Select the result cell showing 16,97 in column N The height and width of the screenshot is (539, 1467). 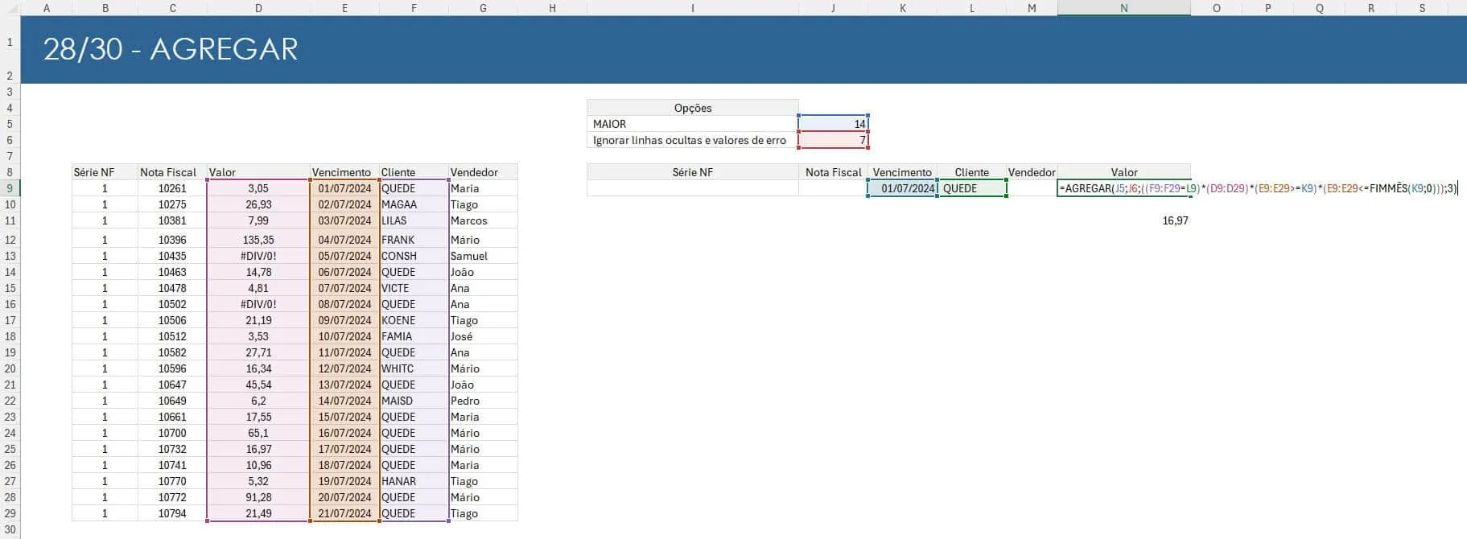pos(1123,220)
